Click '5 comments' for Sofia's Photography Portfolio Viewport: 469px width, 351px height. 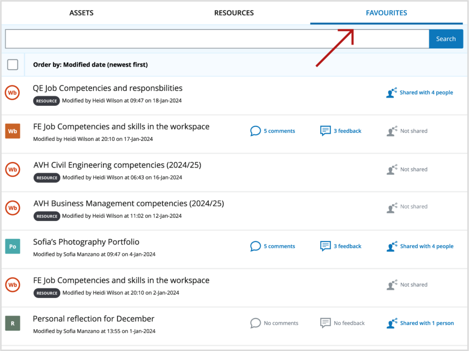(279, 246)
